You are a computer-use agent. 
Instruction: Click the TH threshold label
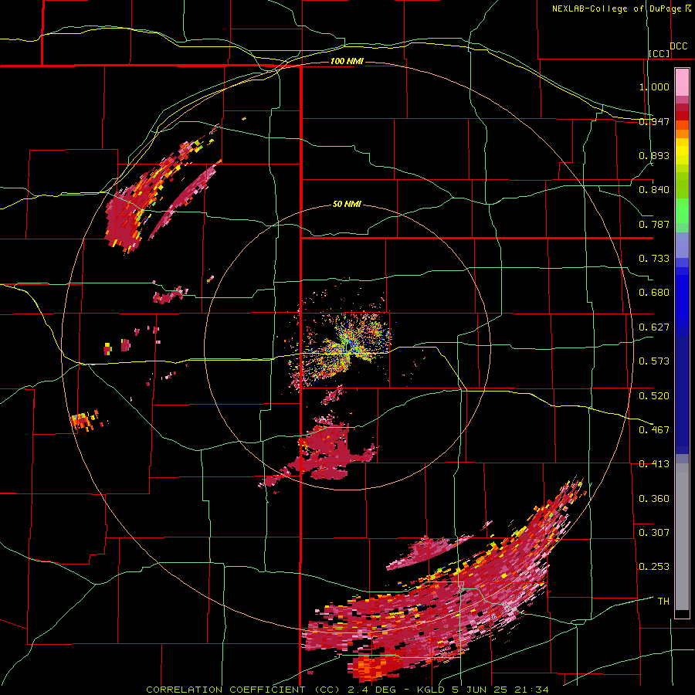pos(663,602)
